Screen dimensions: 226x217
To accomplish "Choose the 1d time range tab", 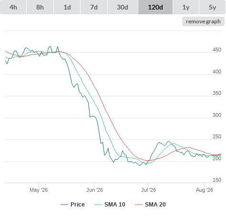I will (67, 7).
